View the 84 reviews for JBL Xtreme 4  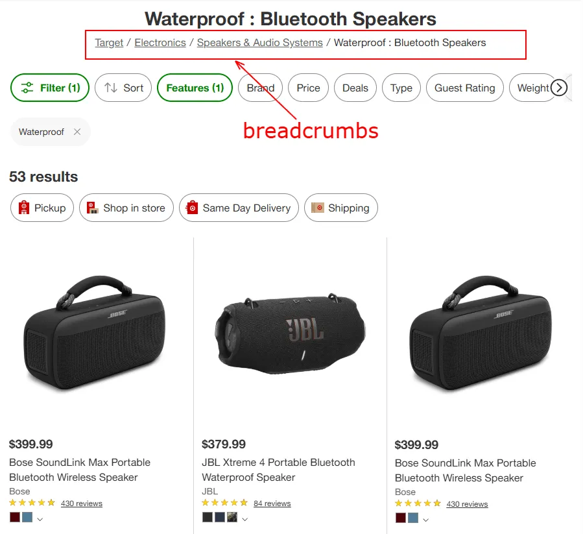(272, 503)
